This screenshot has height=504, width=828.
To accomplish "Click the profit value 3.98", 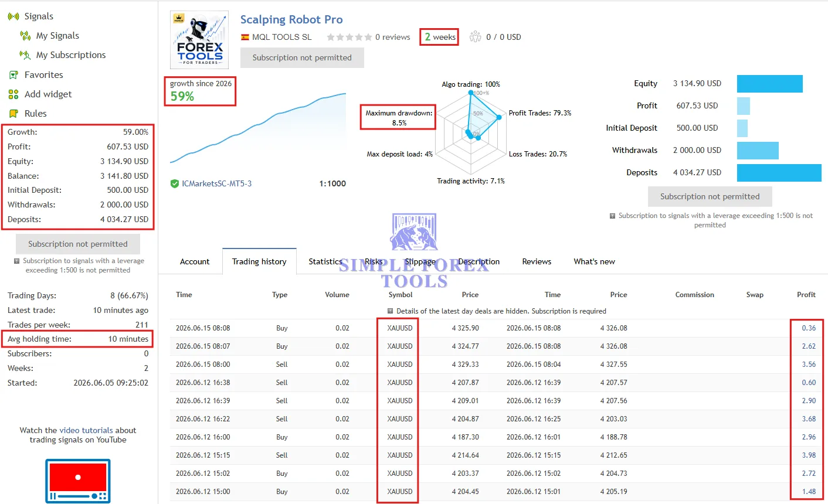I will coord(809,455).
